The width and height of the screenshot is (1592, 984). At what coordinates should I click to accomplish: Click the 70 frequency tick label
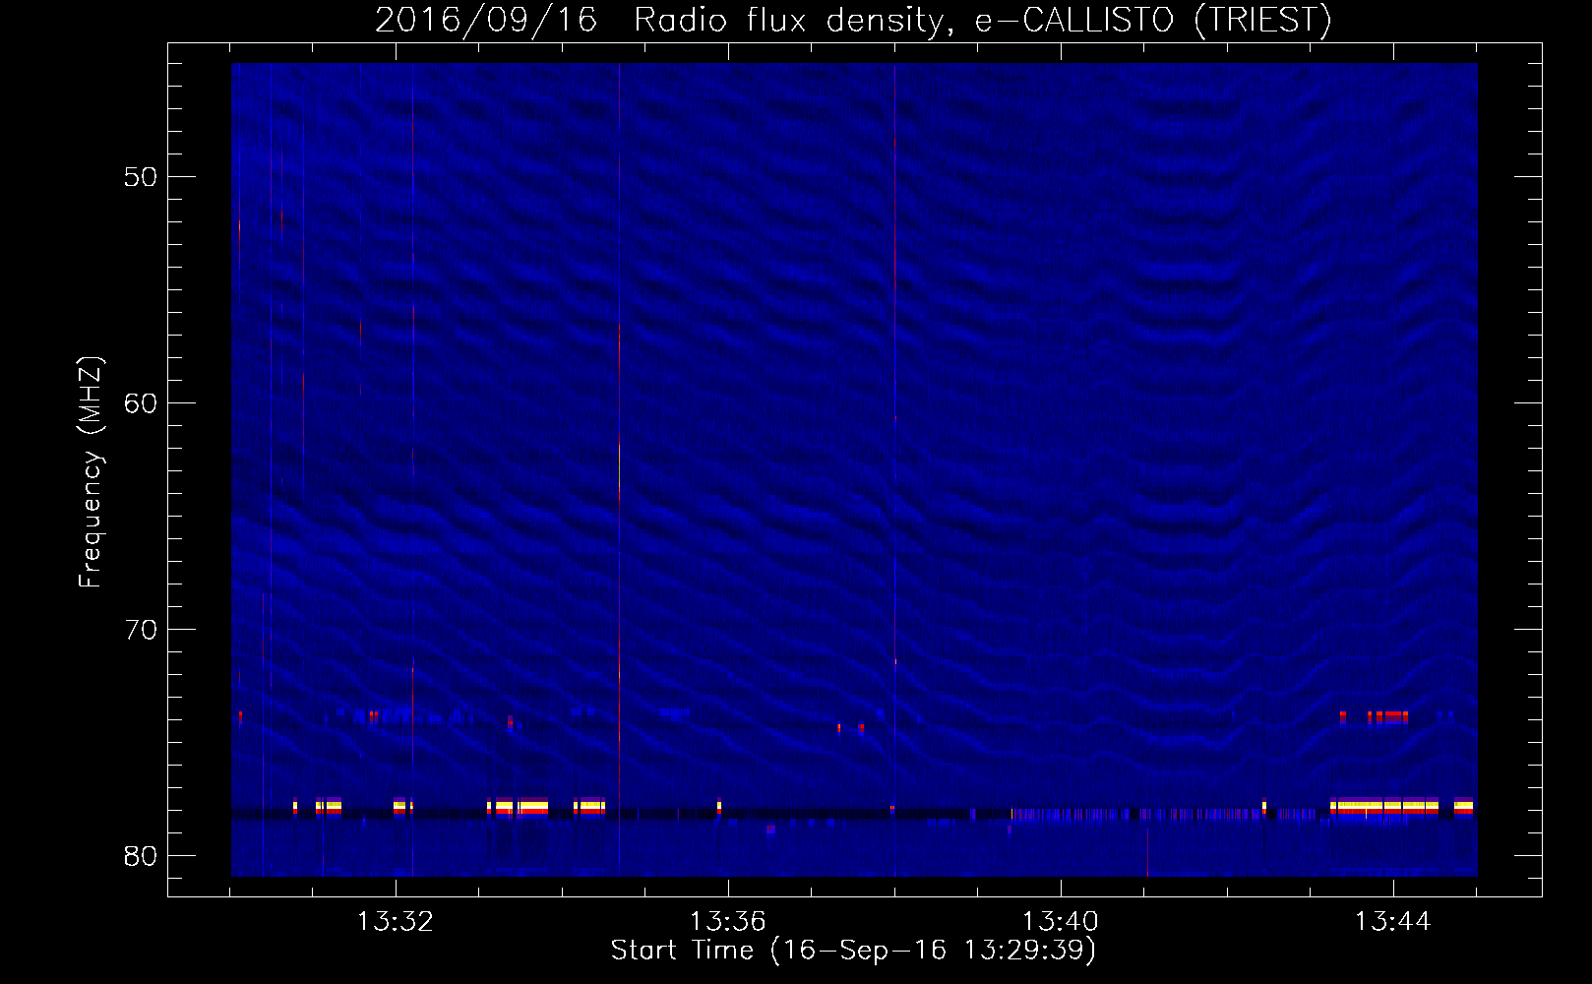141,630
